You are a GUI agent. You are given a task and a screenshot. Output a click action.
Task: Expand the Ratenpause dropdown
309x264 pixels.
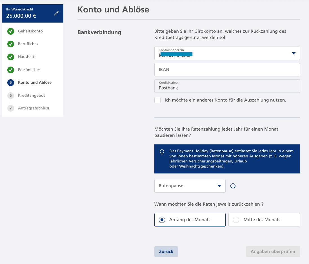click(190, 186)
